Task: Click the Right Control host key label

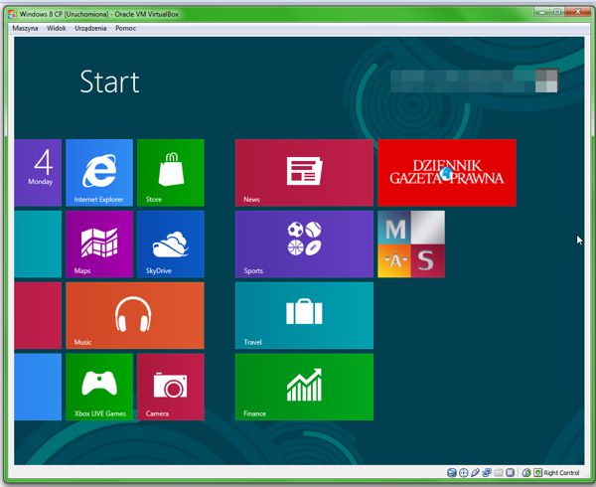Action: (x=561, y=472)
